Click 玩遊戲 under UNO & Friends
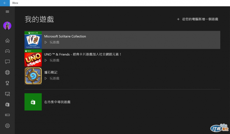 pyautogui.click(x=54, y=60)
